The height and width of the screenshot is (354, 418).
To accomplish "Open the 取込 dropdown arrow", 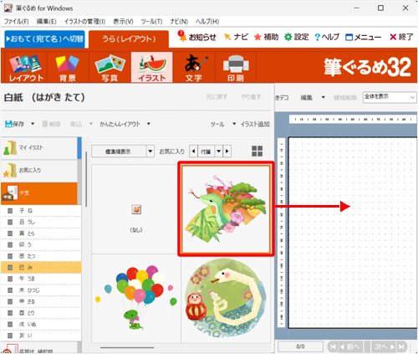I will [x=91, y=124].
